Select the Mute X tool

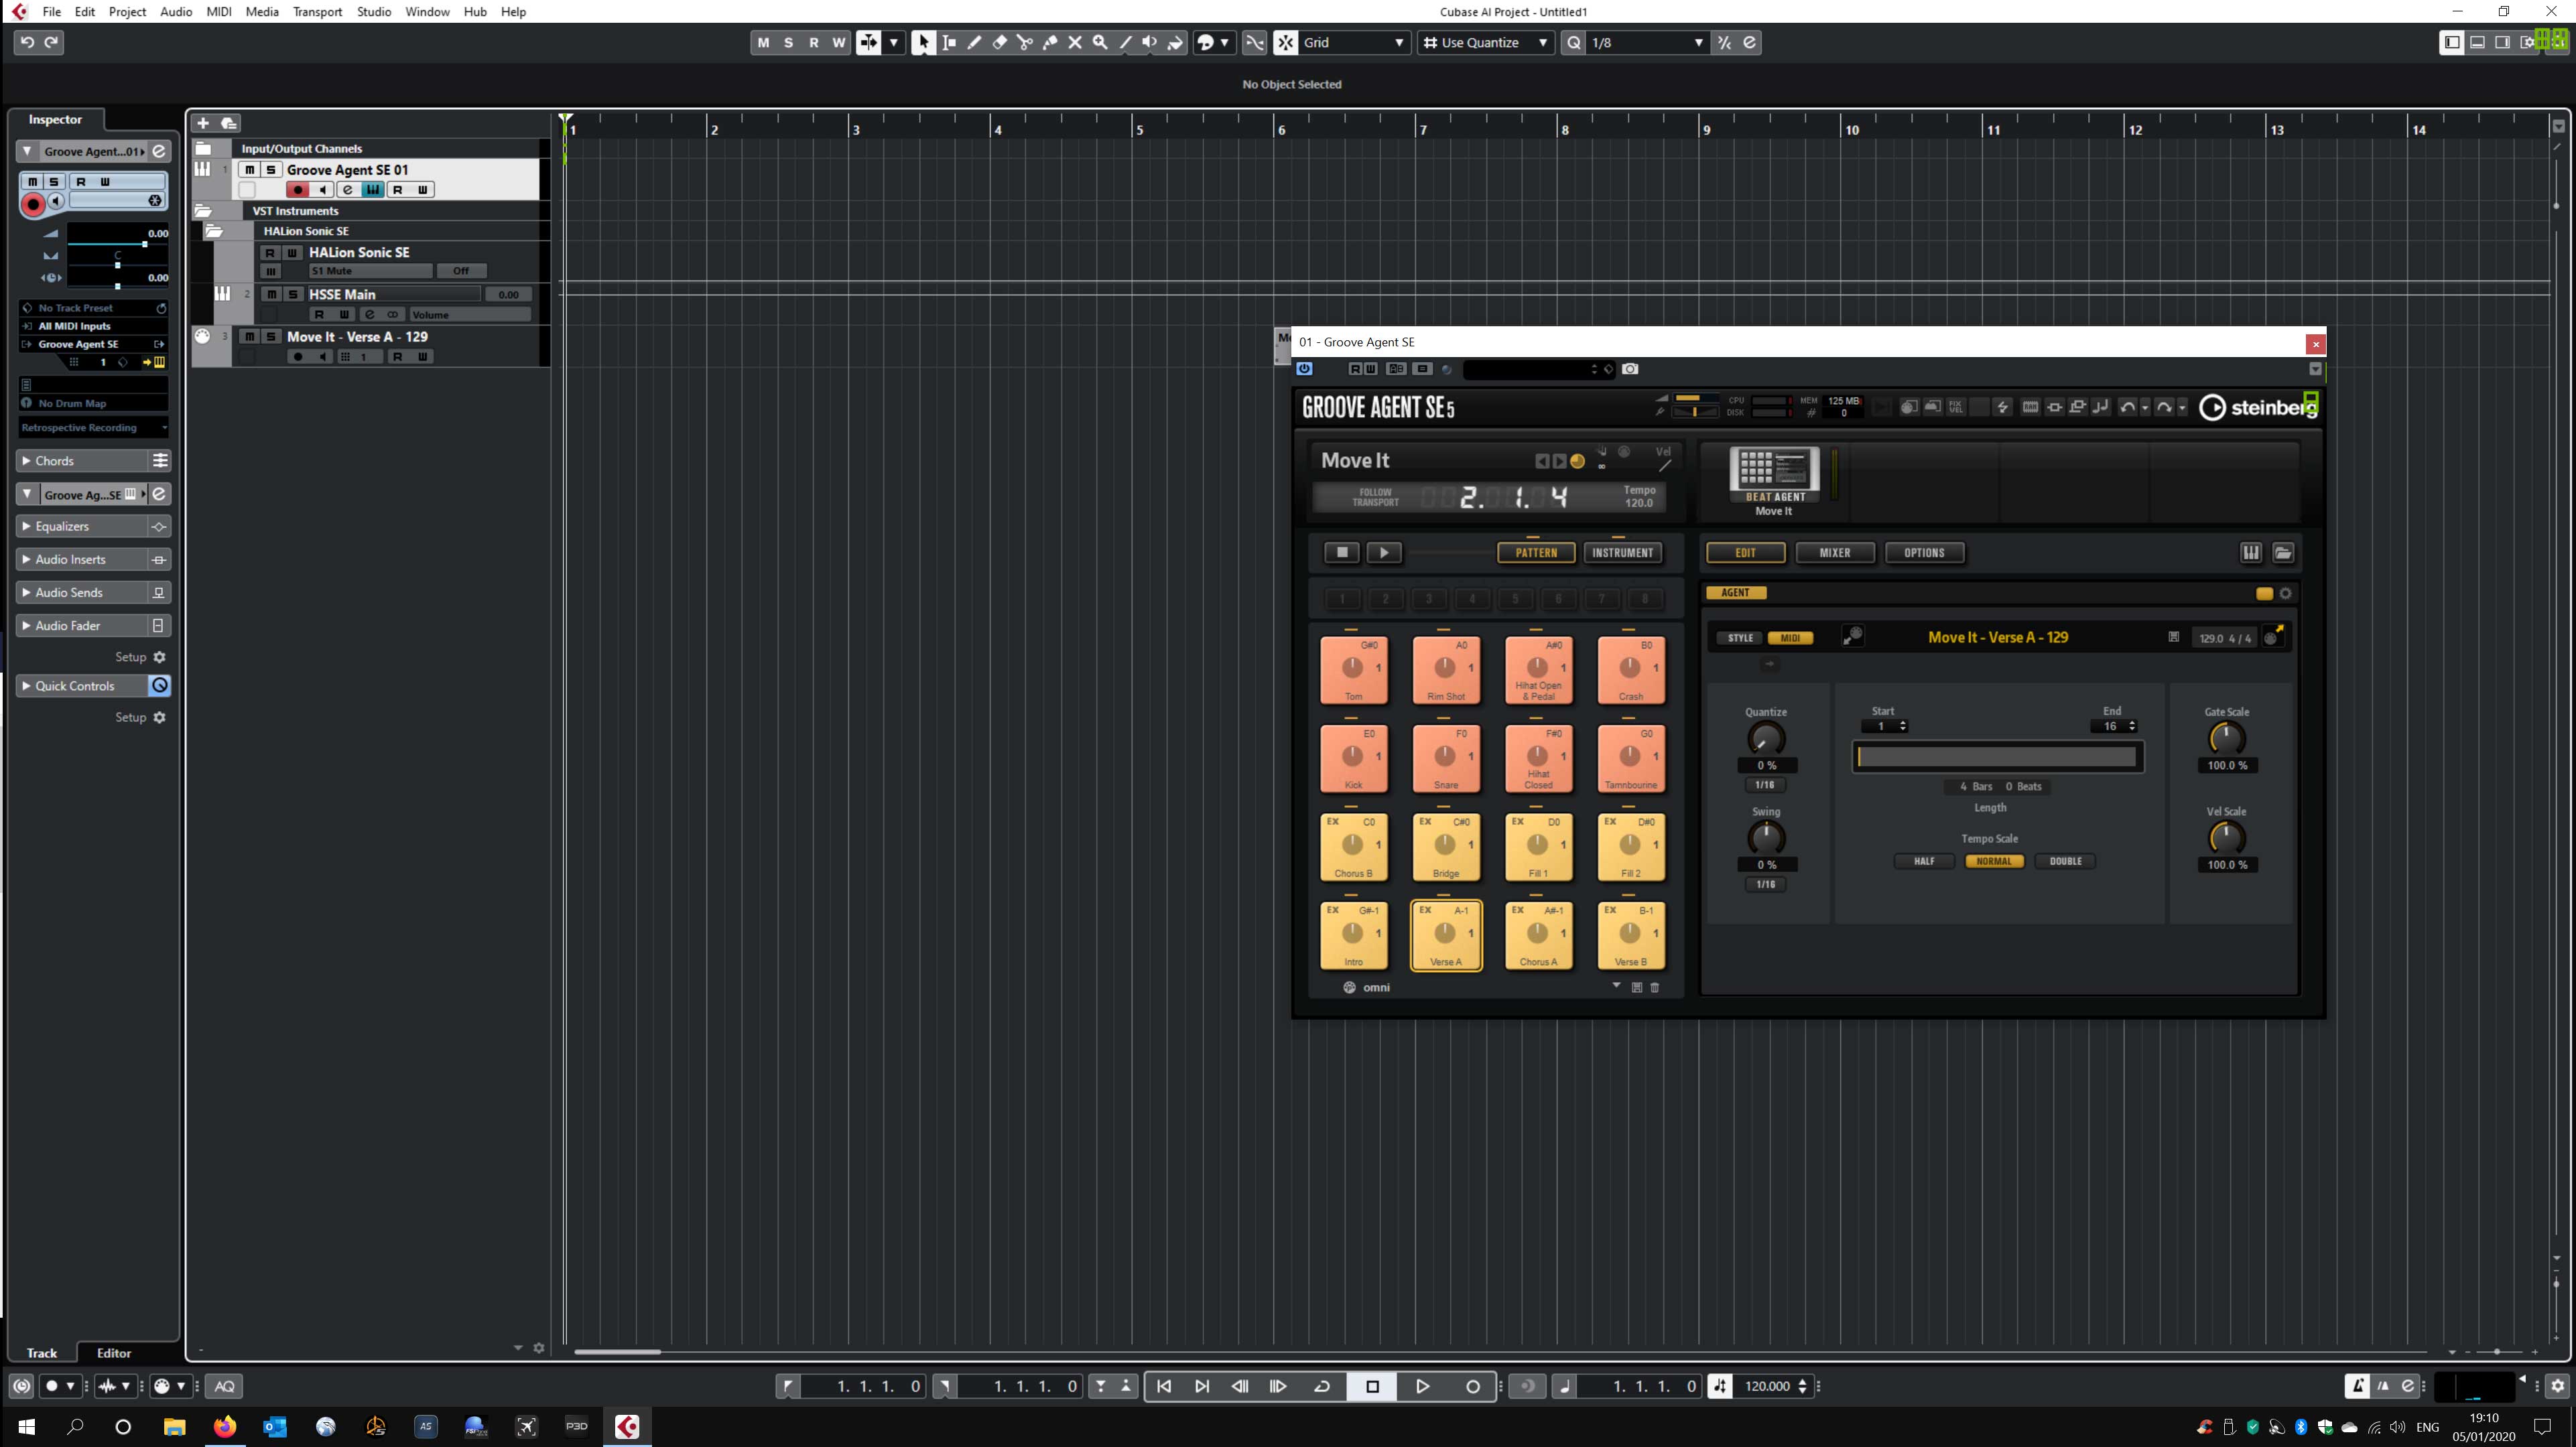tap(1075, 42)
